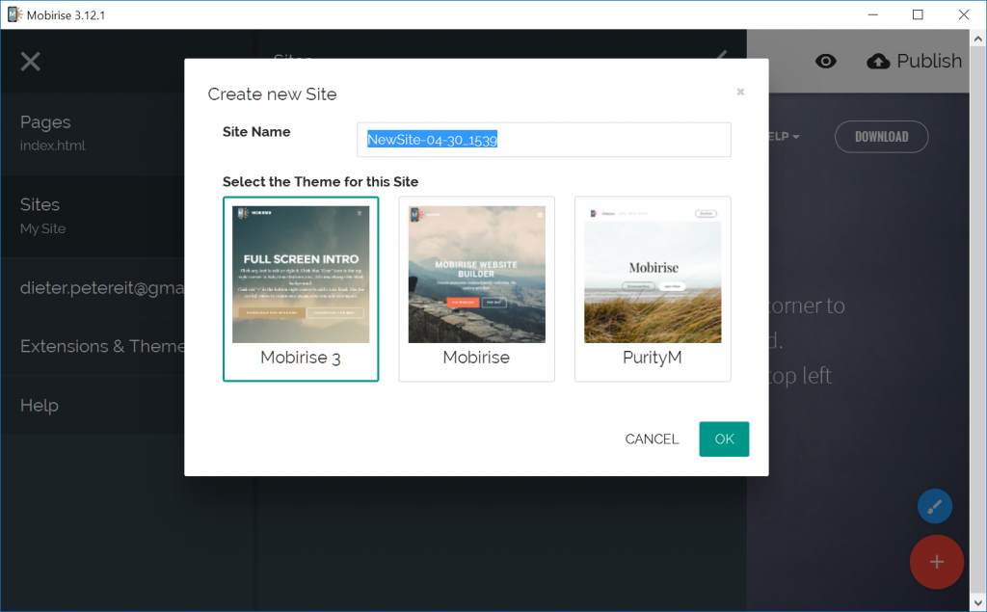This screenshot has width=987, height=612.
Task: Click the Publish cloud icon
Action: pos(878,61)
